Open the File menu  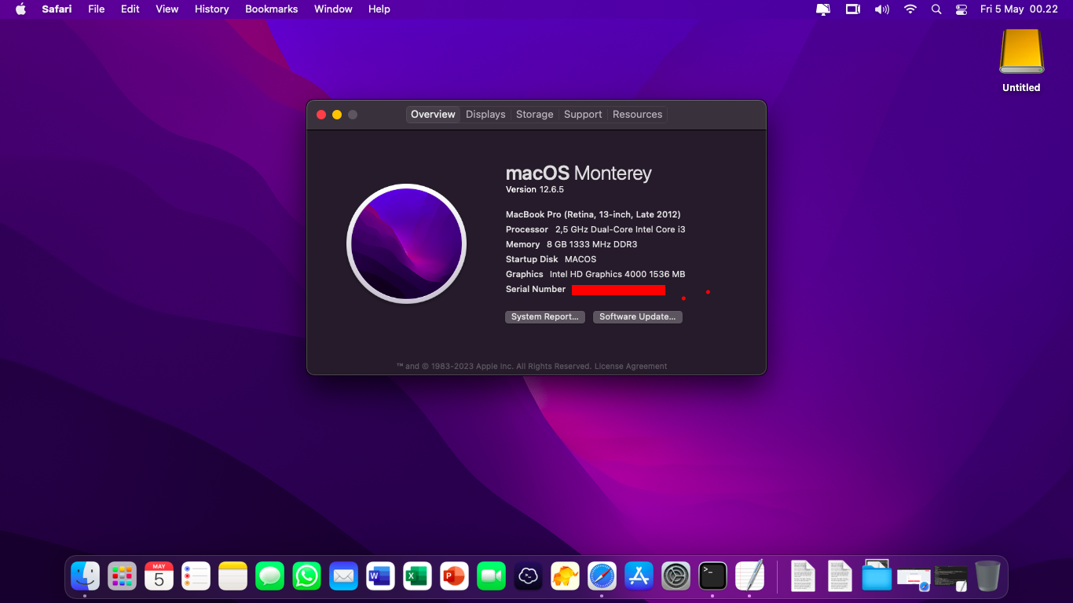pos(97,9)
